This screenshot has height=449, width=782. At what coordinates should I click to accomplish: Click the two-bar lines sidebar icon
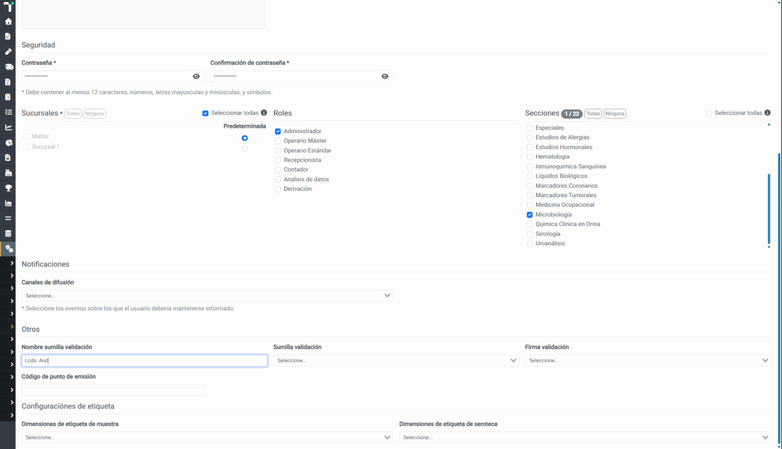pos(8,218)
